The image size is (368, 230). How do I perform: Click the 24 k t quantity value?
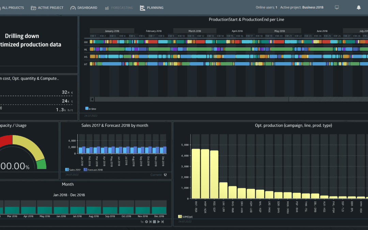[x=67, y=101]
